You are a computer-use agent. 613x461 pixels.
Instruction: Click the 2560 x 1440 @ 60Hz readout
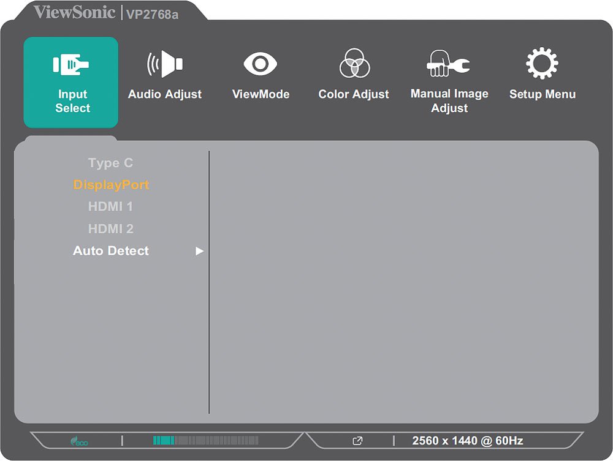[x=468, y=441]
